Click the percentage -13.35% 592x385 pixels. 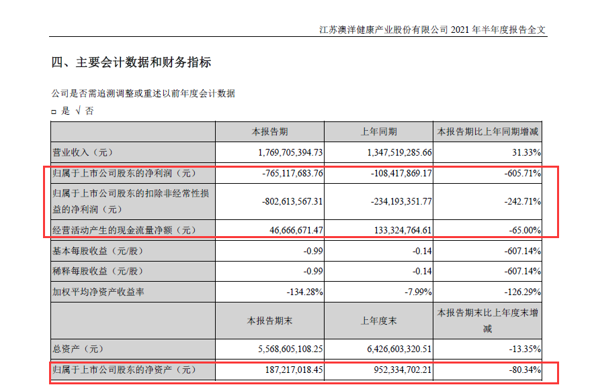coord(524,349)
